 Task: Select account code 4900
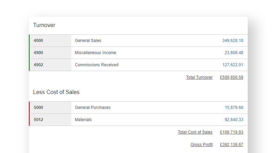38,53
